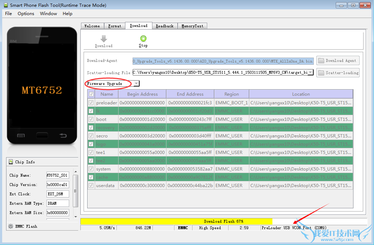The height and width of the screenshot is (245, 374).
Task: Switch to the MemoryTest tab
Action: (192, 26)
